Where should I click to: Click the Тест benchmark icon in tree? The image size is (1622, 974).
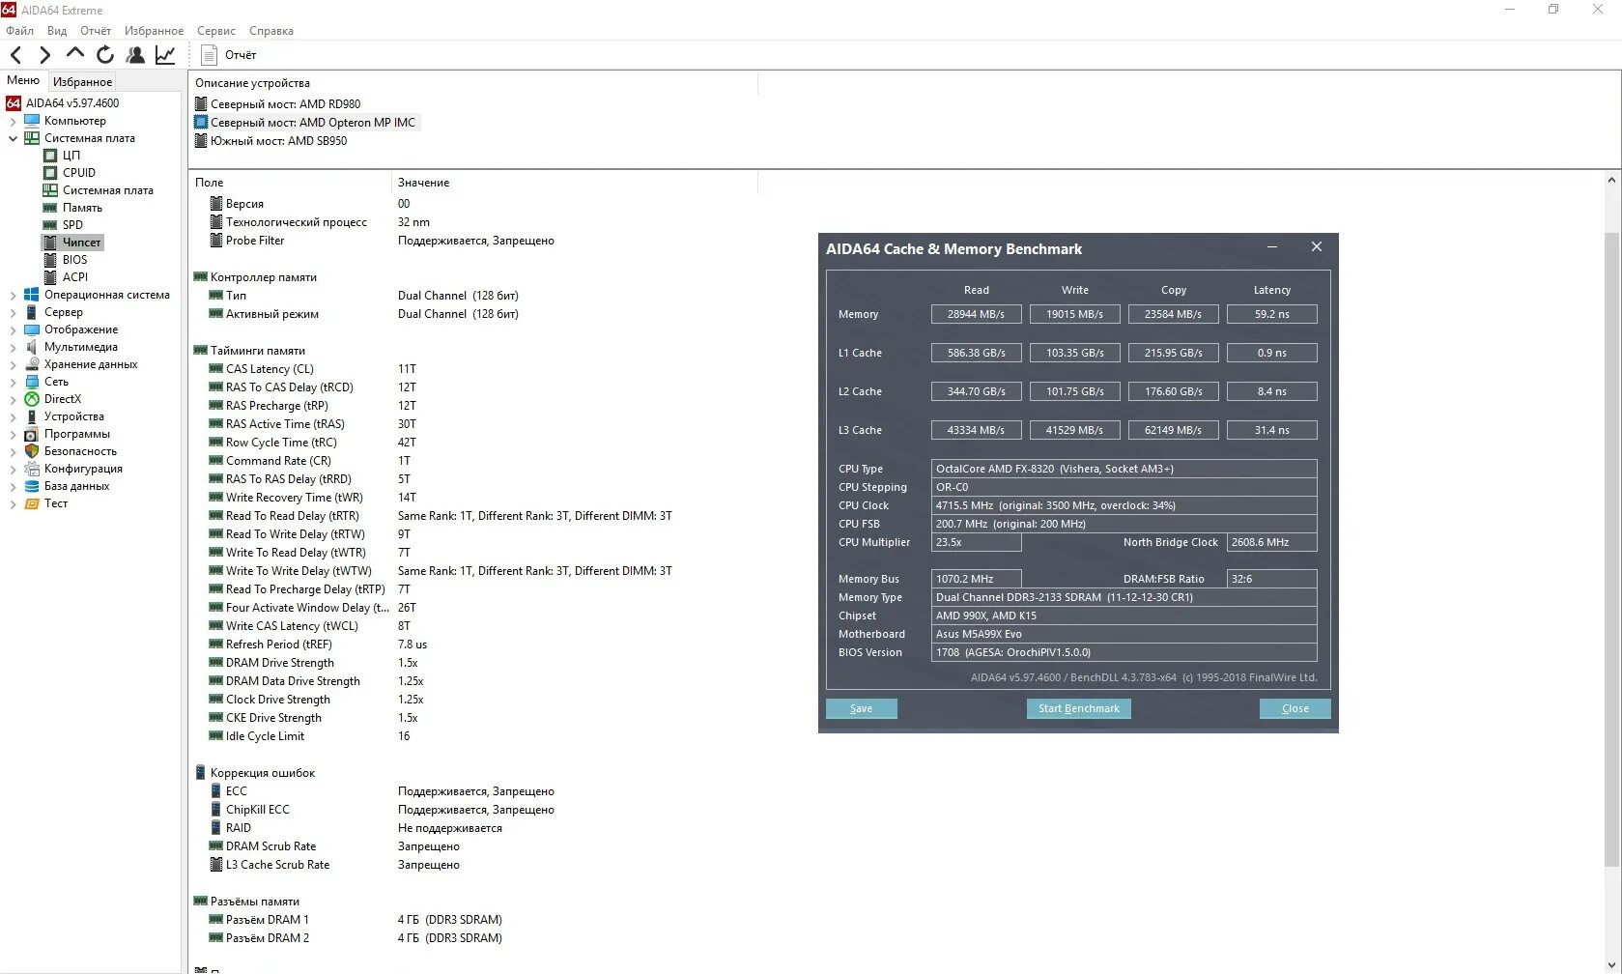[32, 503]
